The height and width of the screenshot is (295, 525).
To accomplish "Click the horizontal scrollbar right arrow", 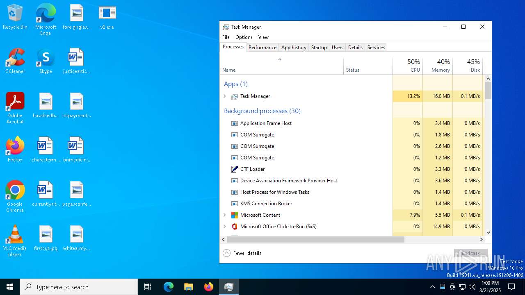I will [482, 239].
